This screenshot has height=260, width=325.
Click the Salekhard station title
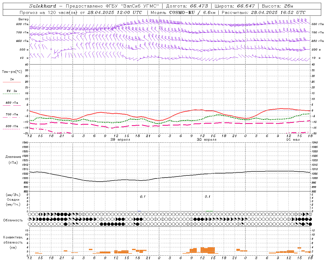coord(42,6)
